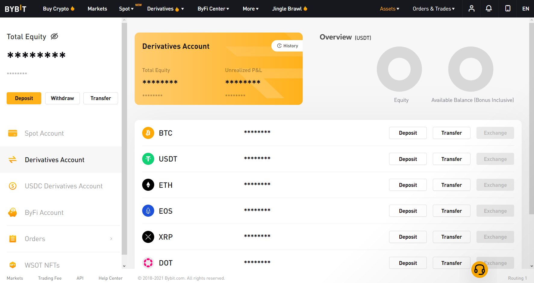Open the Help Center footer link
The image size is (534, 283).
coord(111,278)
